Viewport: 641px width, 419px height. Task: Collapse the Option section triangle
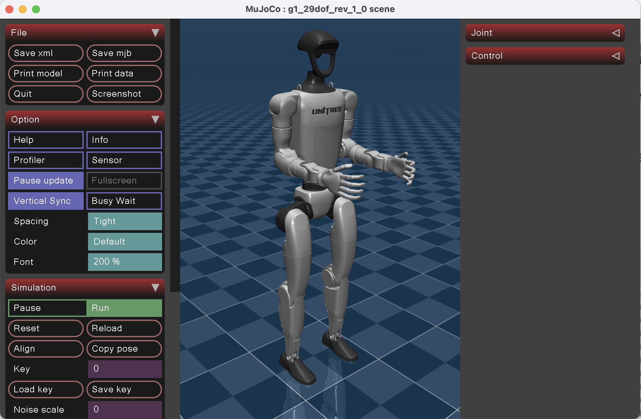155,119
